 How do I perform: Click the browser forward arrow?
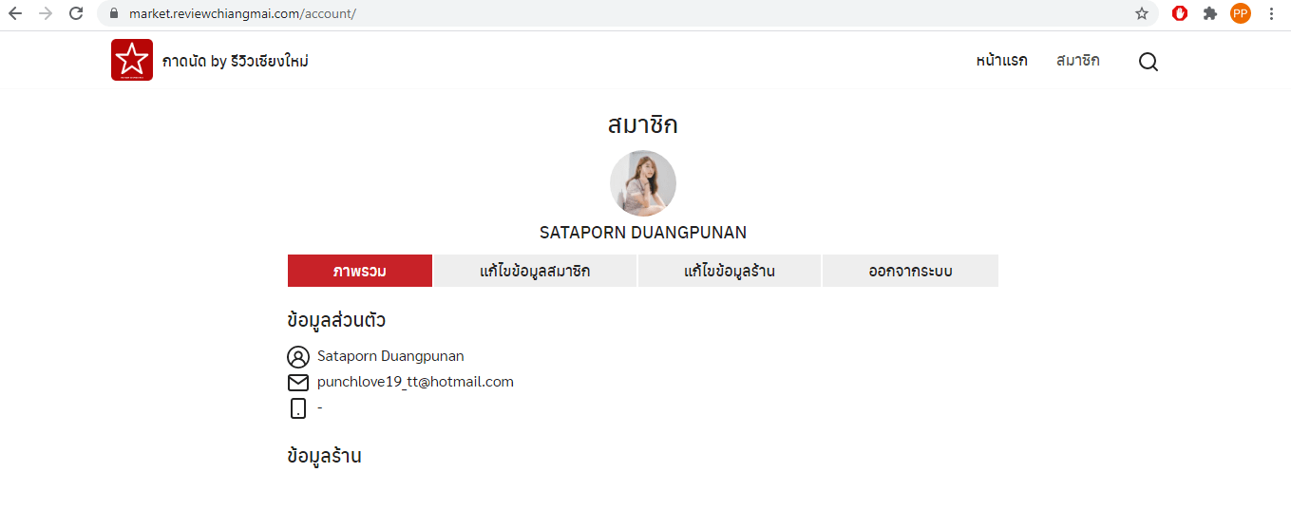click(46, 13)
